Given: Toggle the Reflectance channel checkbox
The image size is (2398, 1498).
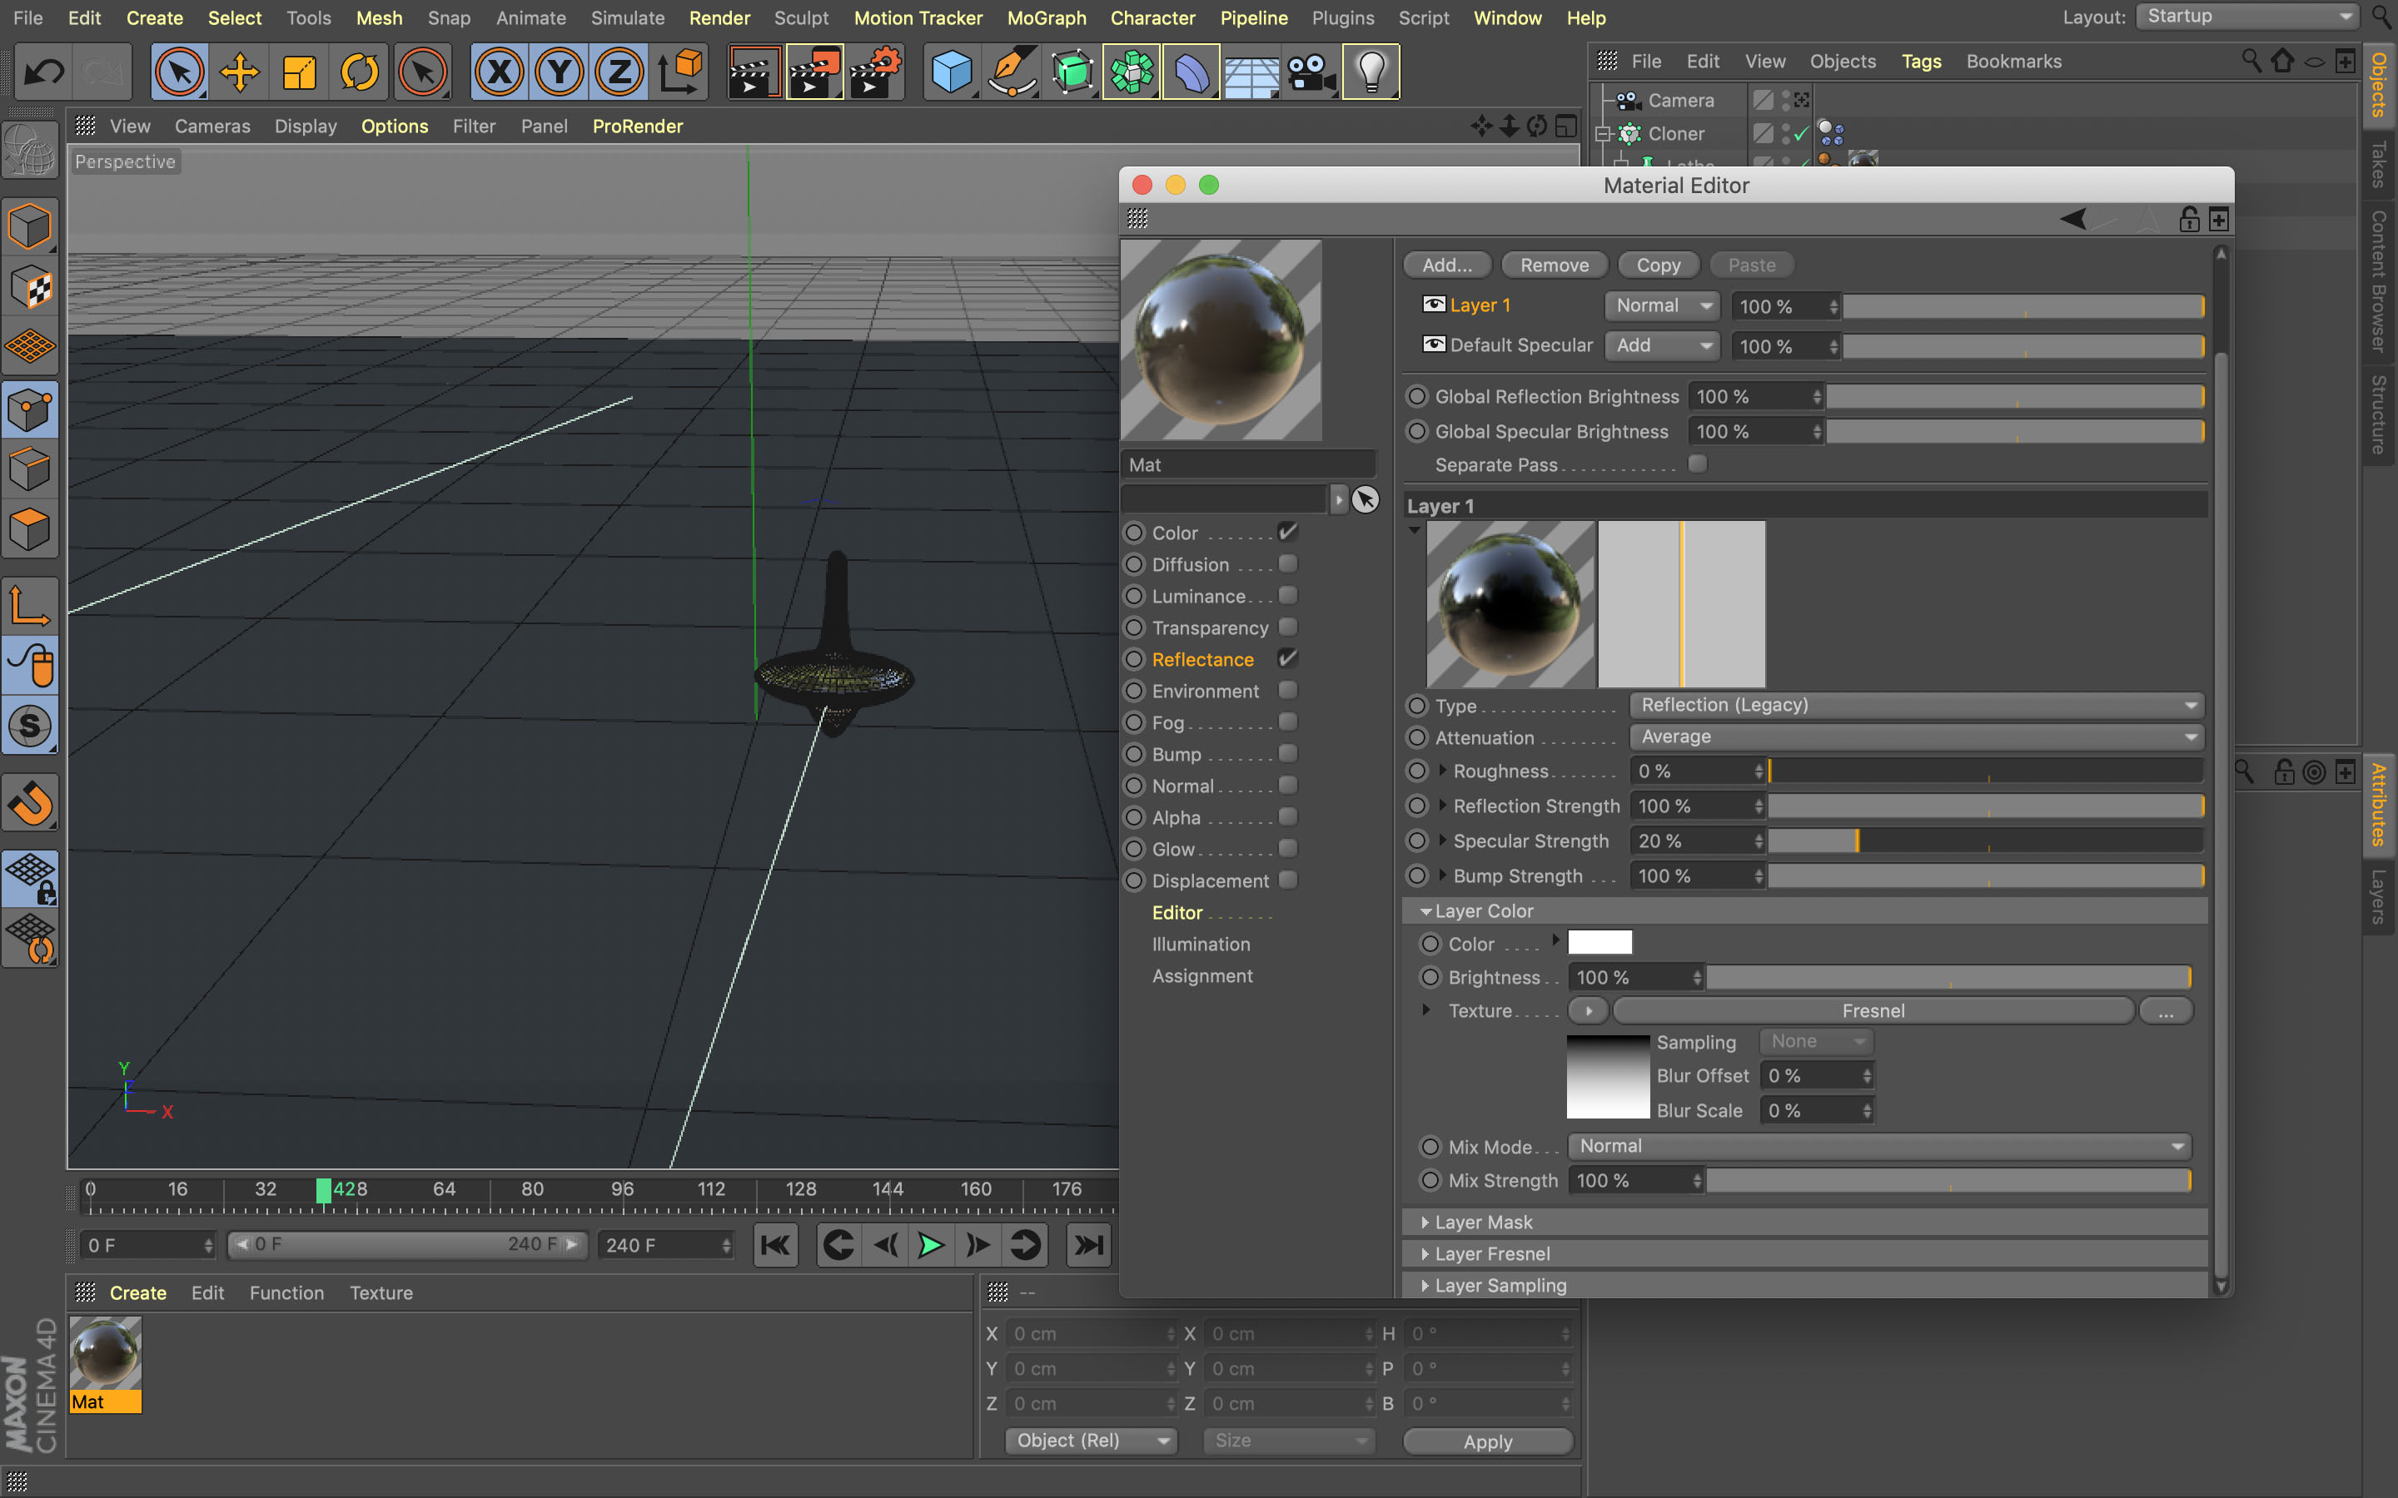Looking at the screenshot, I should [1287, 659].
